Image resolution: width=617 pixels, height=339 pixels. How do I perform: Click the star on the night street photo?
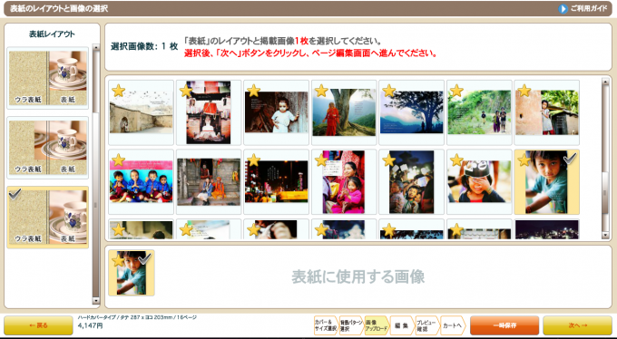253,160
